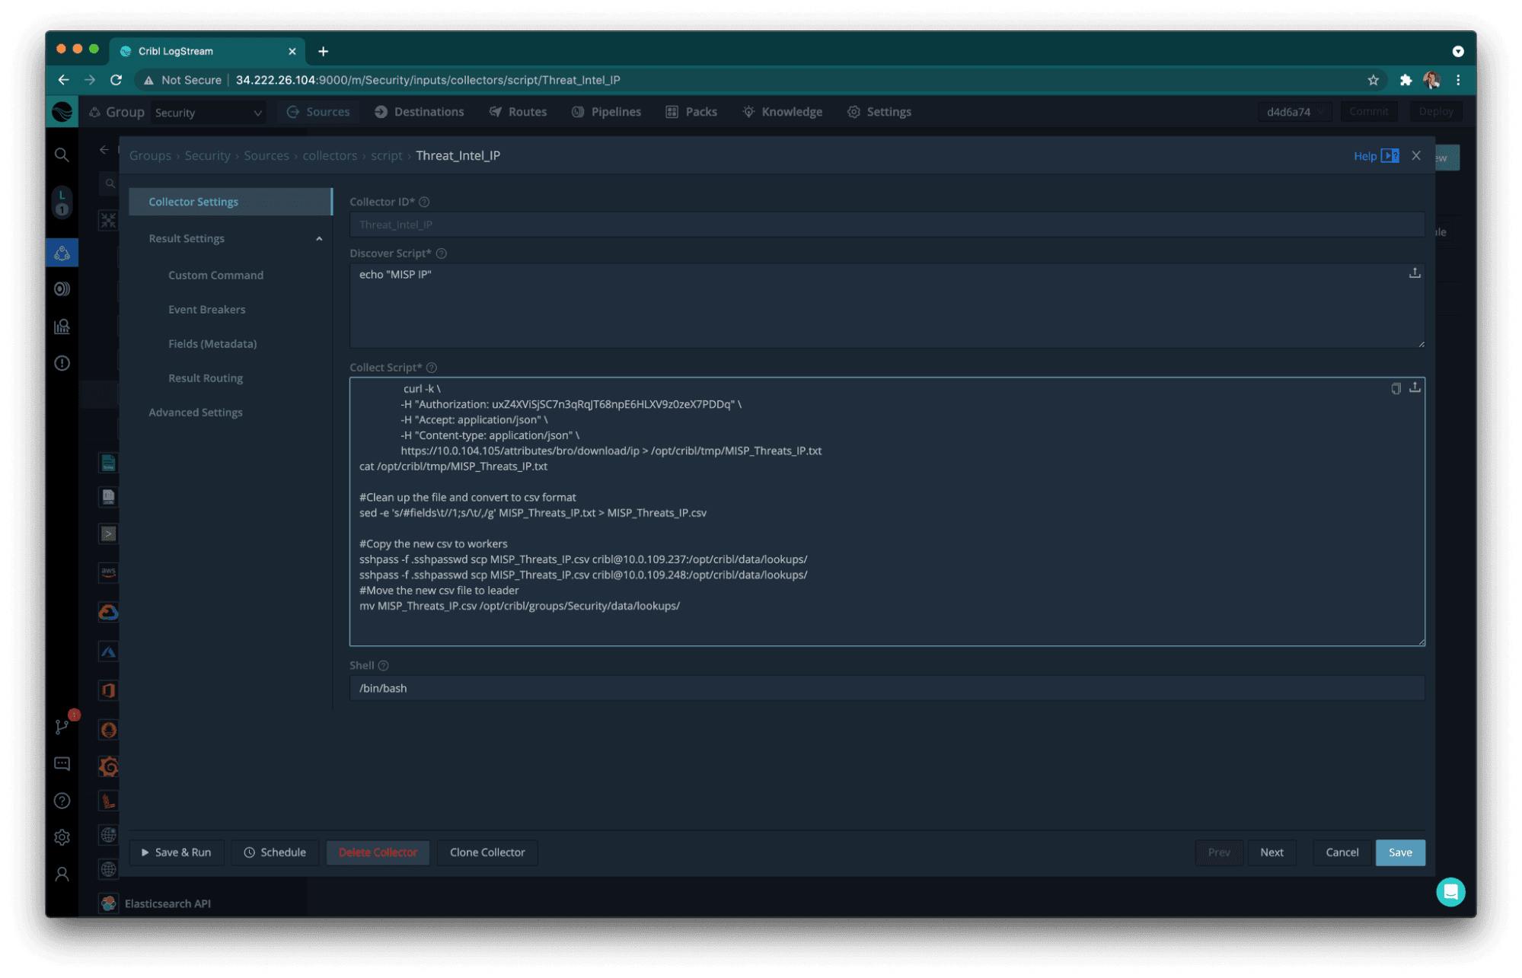The width and height of the screenshot is (1522, 978).
Task: Open the help question mark sidebar icon
Action: 62,801
